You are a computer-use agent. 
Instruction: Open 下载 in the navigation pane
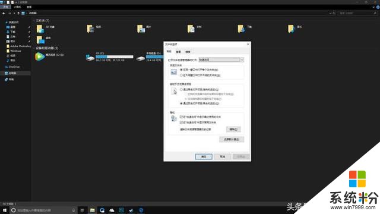(x=11, y=32)
